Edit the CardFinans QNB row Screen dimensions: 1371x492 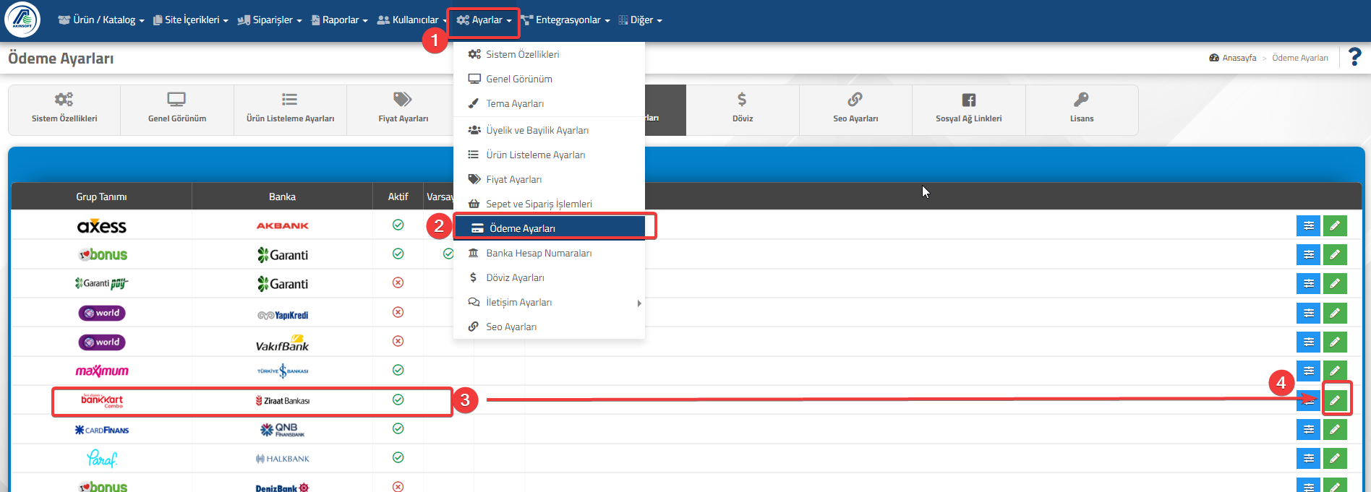[x=1335, y=430]
